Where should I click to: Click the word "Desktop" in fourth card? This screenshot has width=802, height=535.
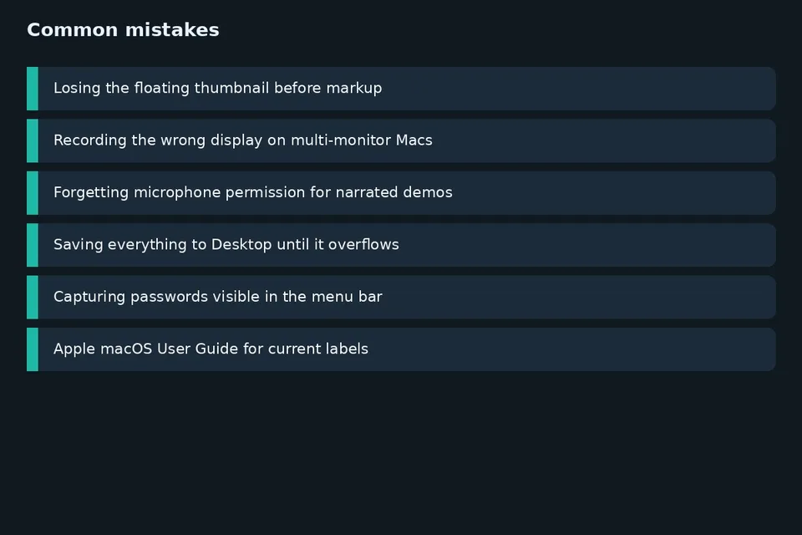[x=241, y=245]
